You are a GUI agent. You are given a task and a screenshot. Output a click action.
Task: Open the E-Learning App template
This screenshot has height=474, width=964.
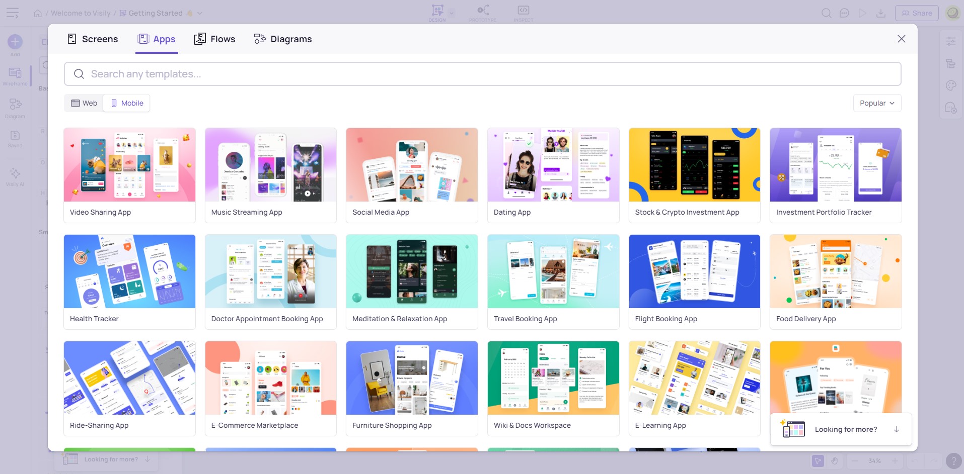click(695, 388)
